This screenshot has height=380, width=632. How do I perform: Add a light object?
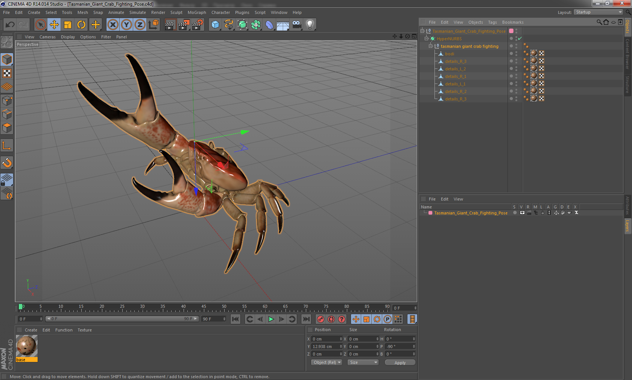click(x=310, y=25)
